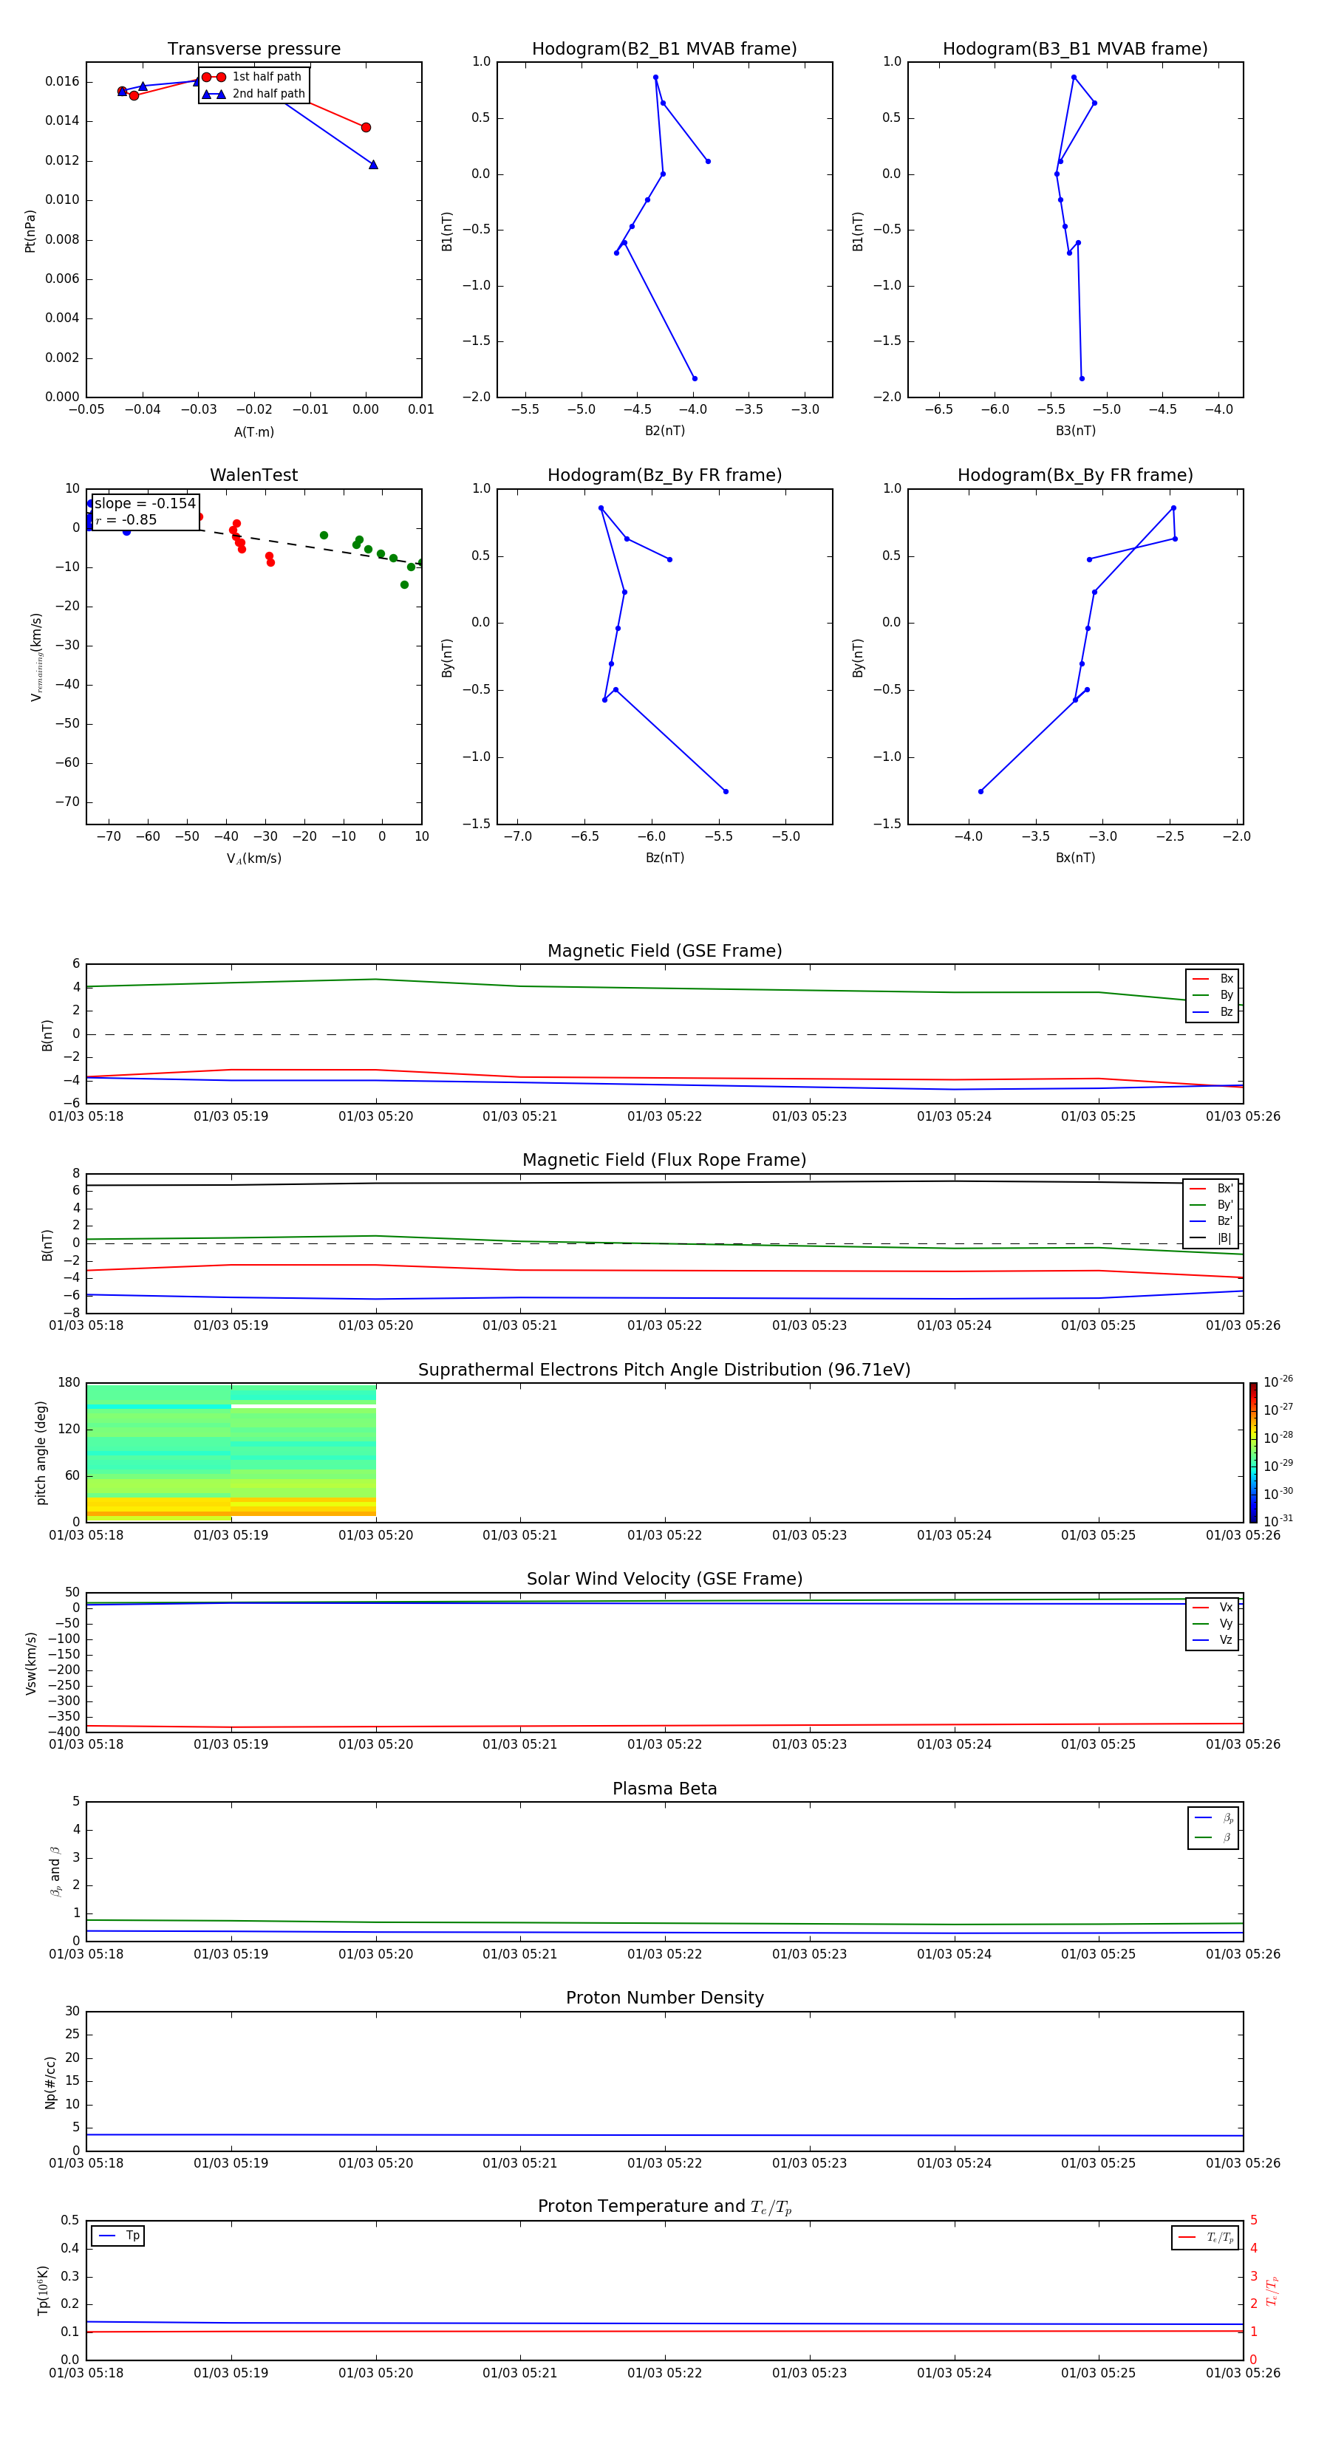The image size is (1330, 2438).
Task: Click the Te/Tp legend box
Action: [1205, 2239]
